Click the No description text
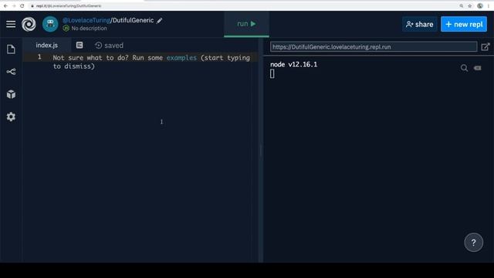 point(90,29)
